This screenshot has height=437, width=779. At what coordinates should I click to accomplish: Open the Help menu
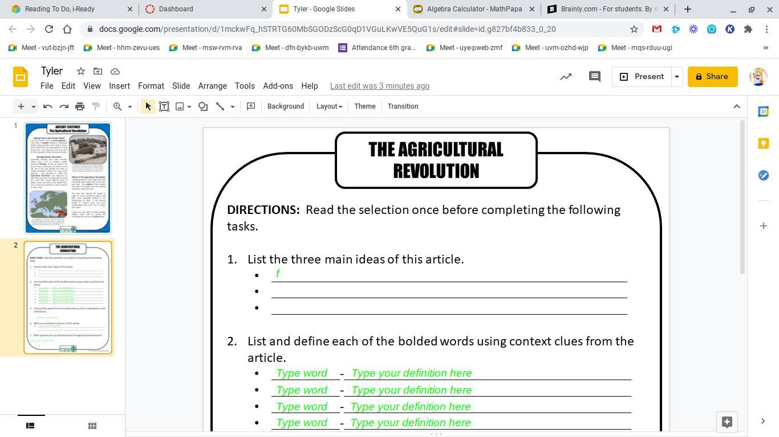click(x=310, y=86)
